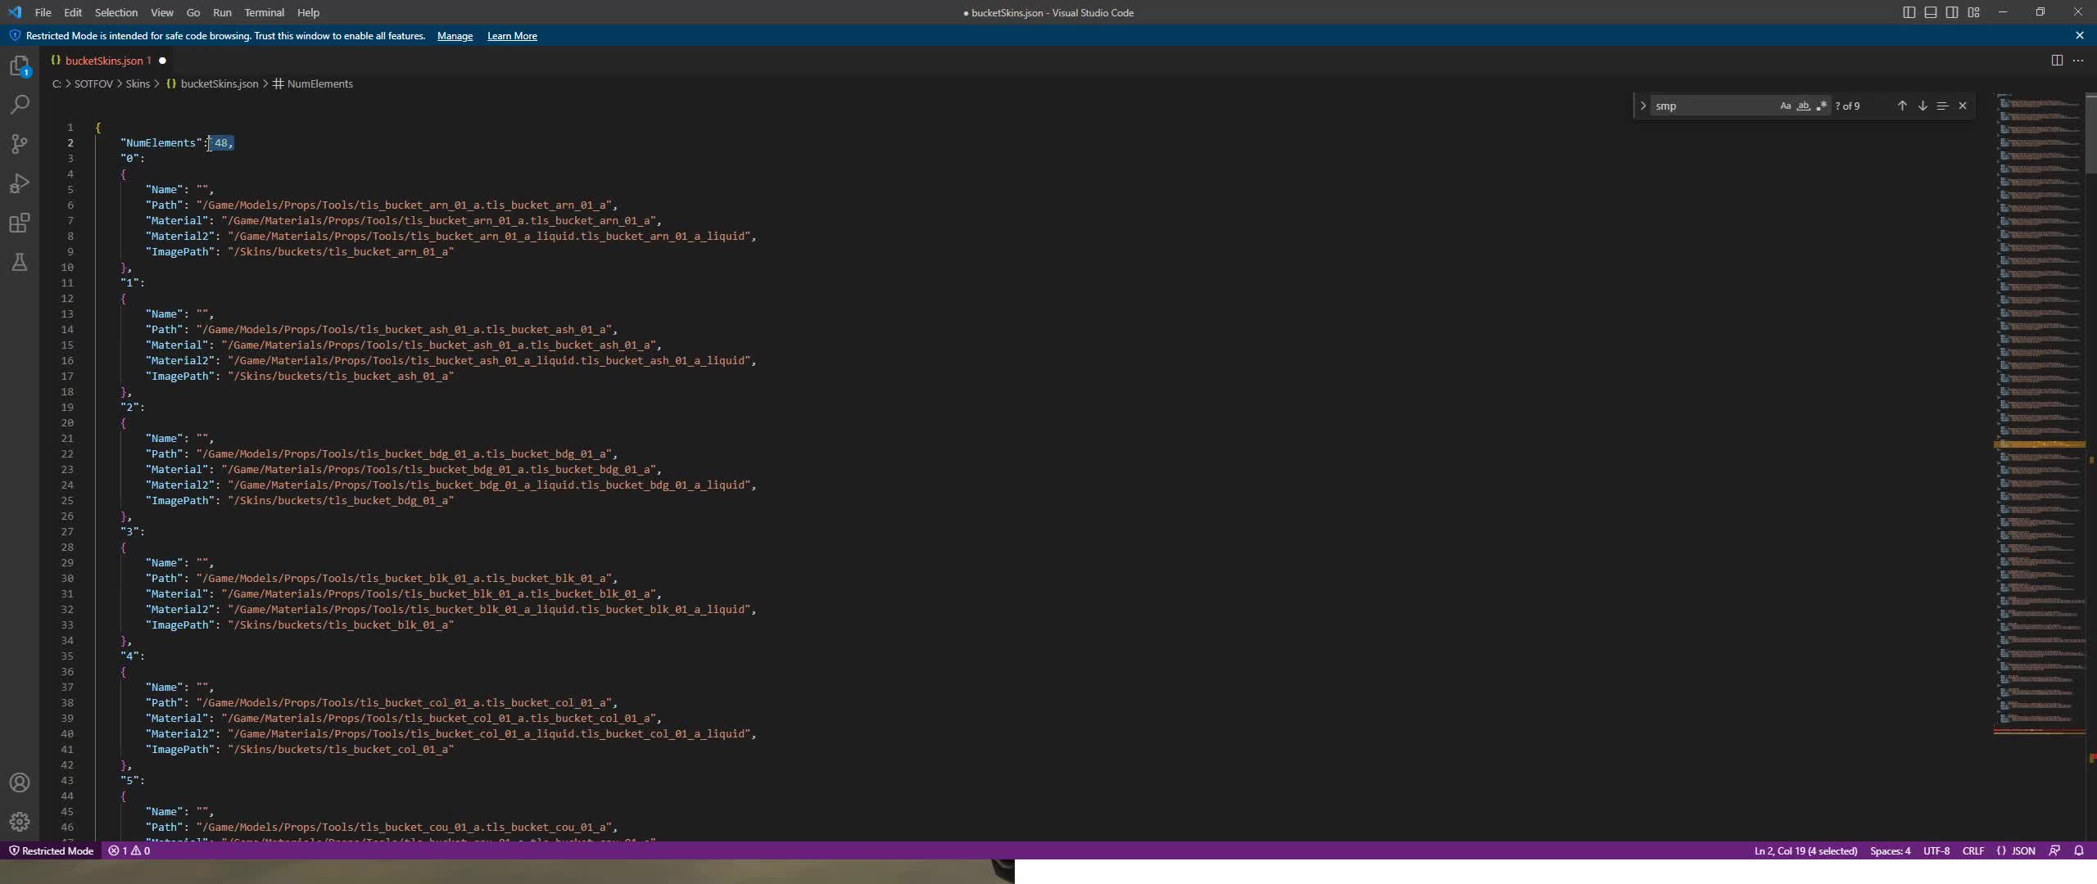
Task: Open the JSON language mode selector
Action: (x=2016, y=850)
